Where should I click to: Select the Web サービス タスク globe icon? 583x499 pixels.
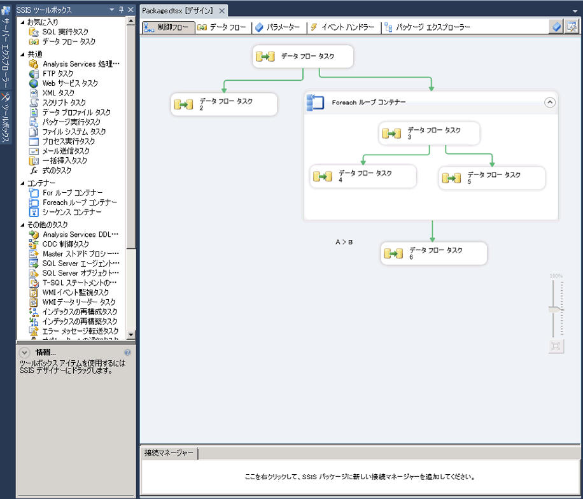[34, 83]
